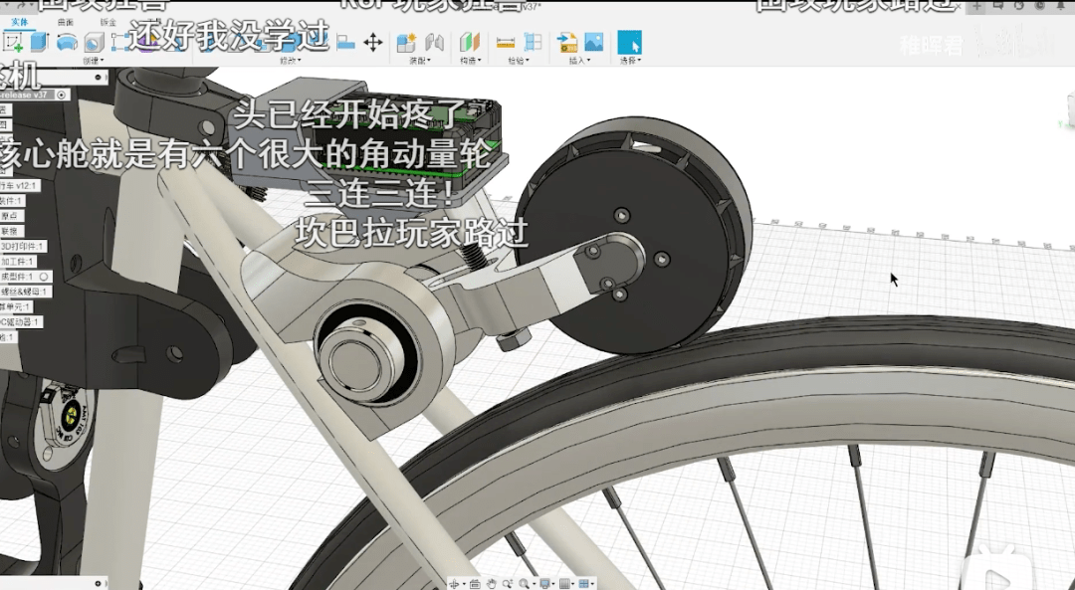Select the 螺丝&螺母:1 tree item

tap(24, 292)
